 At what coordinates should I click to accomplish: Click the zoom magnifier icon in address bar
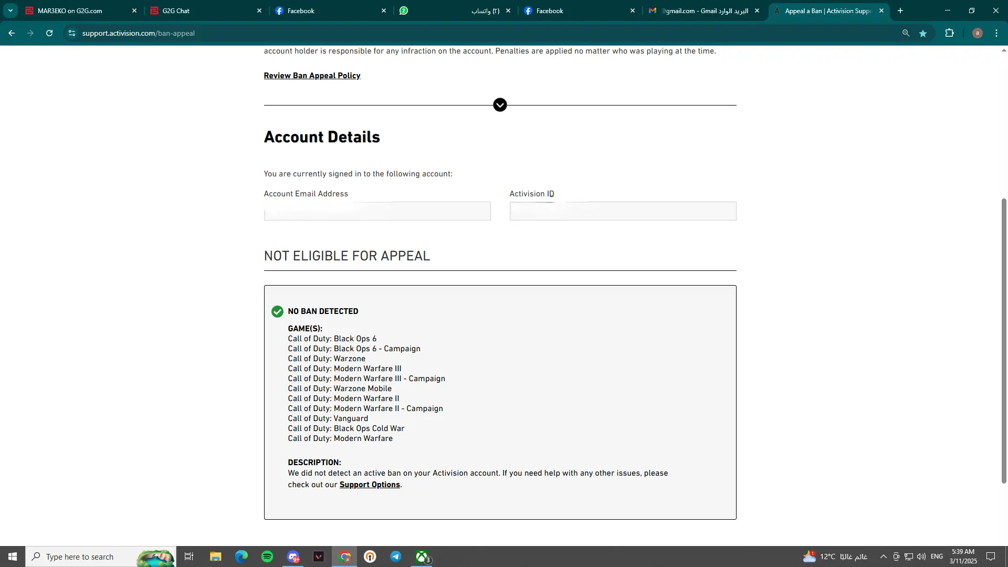[x=906, y=33]
